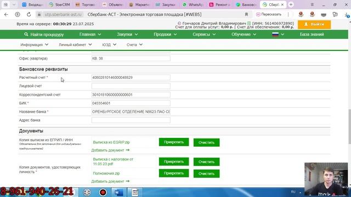Click the Офис (квартира) field
Screen dimensions: 351x197
click(131, 59)
